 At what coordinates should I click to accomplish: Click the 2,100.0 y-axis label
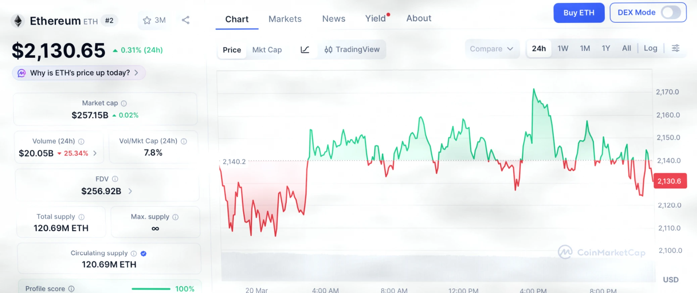pos(670,250)
